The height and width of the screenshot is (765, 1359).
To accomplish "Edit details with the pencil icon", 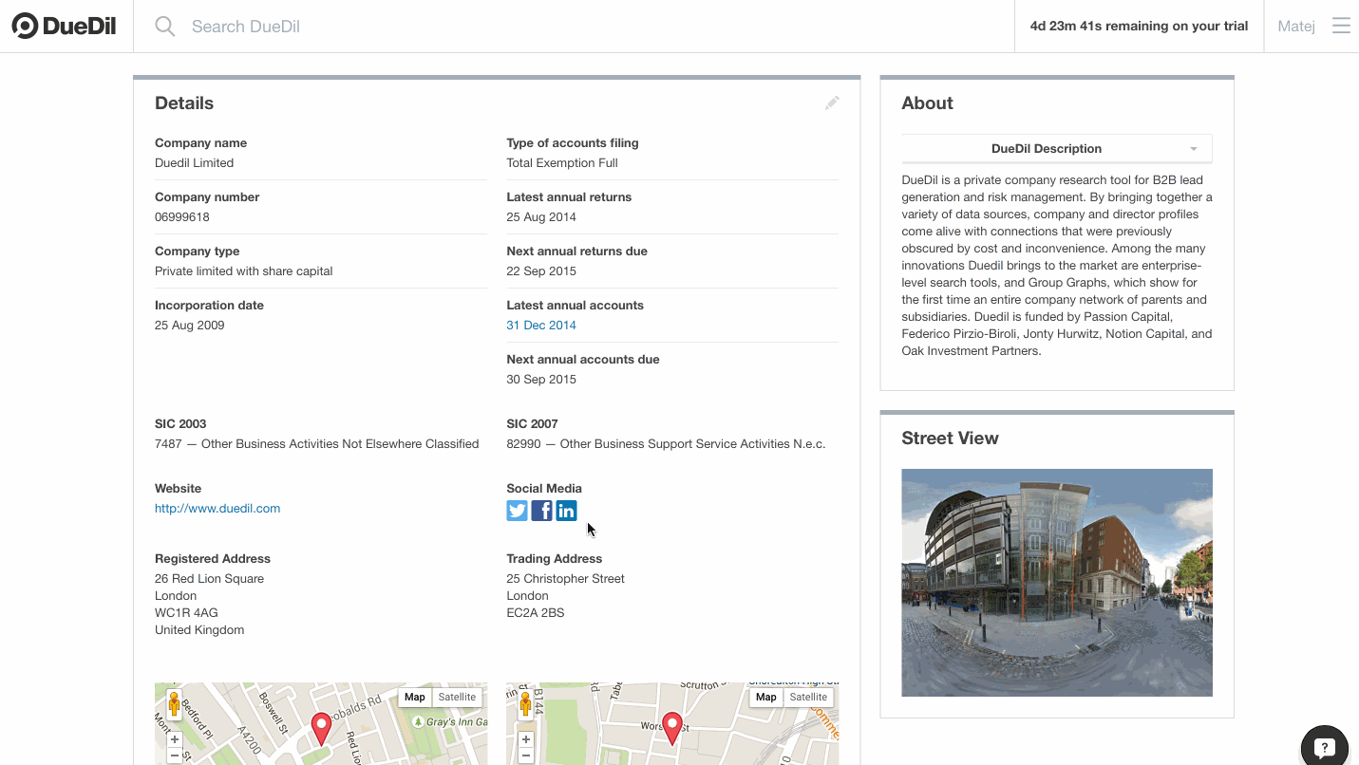I will click(x=832, y=103).
